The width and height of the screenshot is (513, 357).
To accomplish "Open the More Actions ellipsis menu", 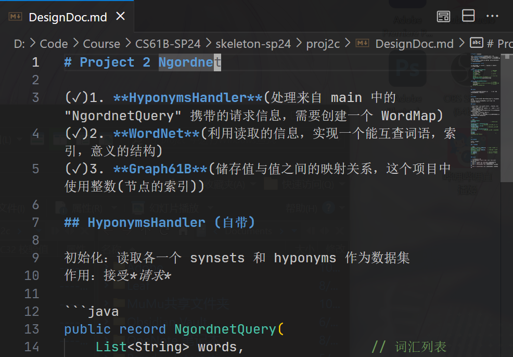I will (x=492, y=16).
